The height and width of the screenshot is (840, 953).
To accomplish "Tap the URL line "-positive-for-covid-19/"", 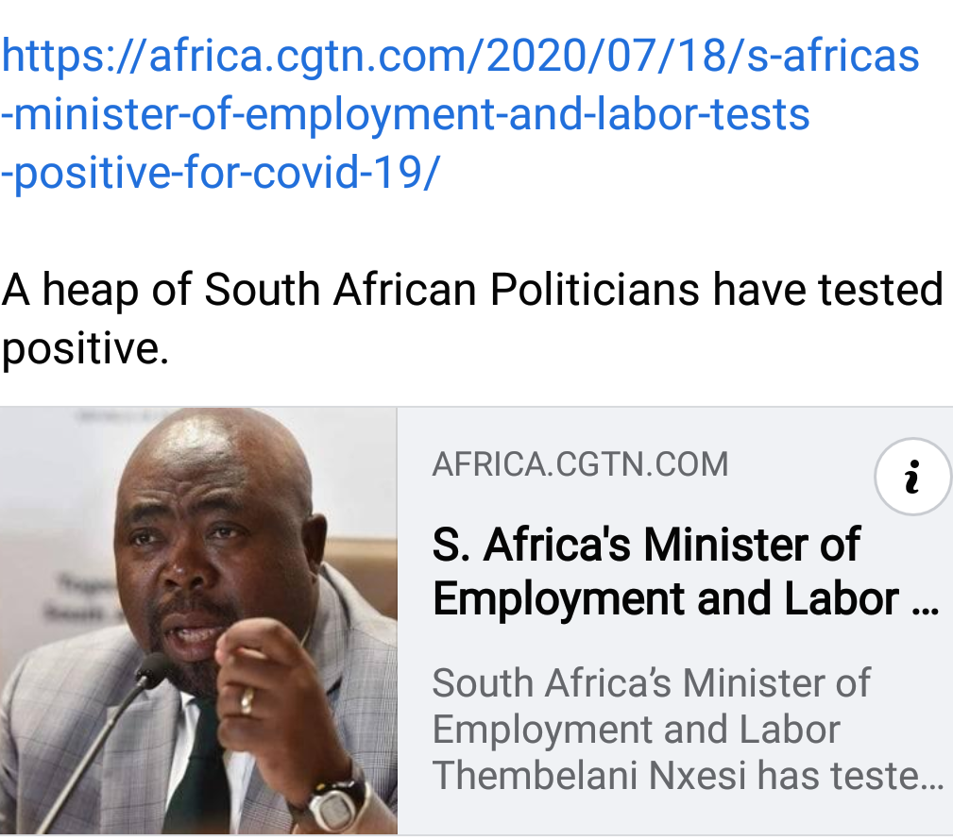I will (220, 173).
